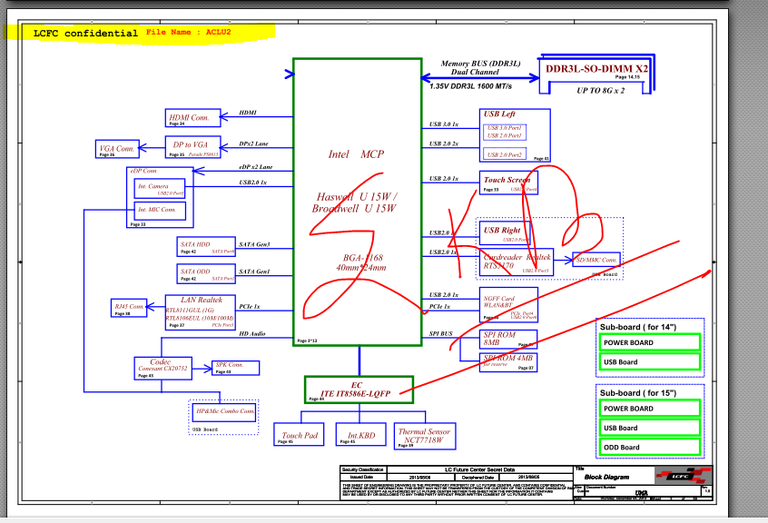The height and width of the screenshot is (523, 768).
Task: Click the 'eDP x2 Lane' bus label
Action: tap(256, 167)
